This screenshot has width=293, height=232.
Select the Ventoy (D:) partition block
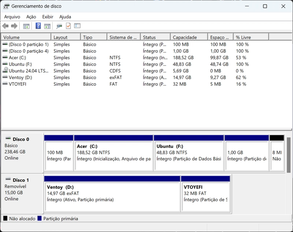(112, 194)
